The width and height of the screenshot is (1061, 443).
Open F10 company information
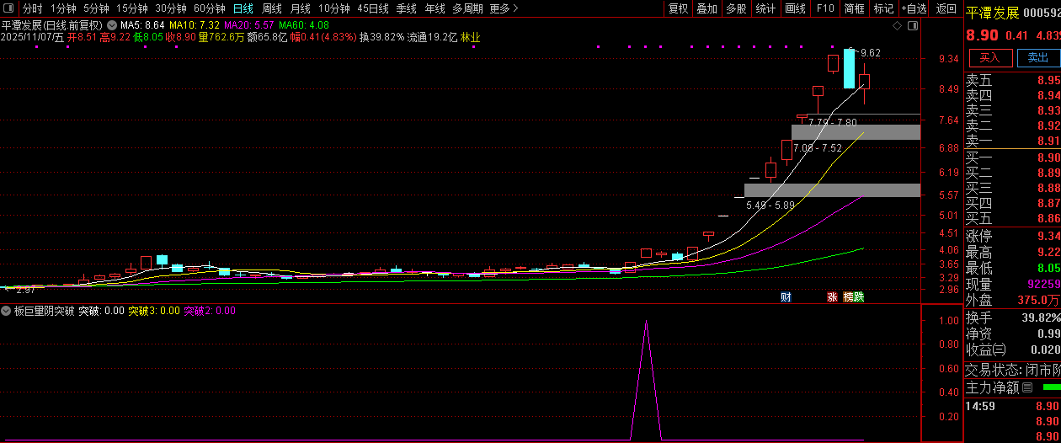[825, 8]
